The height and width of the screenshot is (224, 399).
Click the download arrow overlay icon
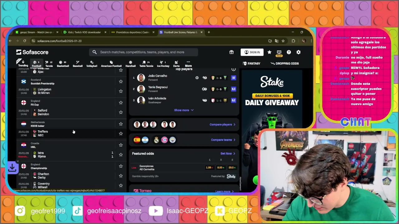tap(12, 168)
